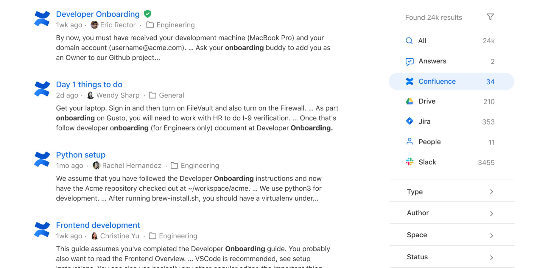
Task: Filter results to Jira
Action: (452, 121)
